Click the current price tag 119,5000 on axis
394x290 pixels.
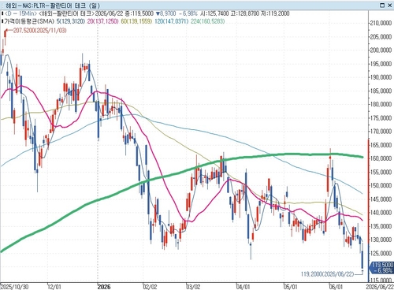(382, 267)
